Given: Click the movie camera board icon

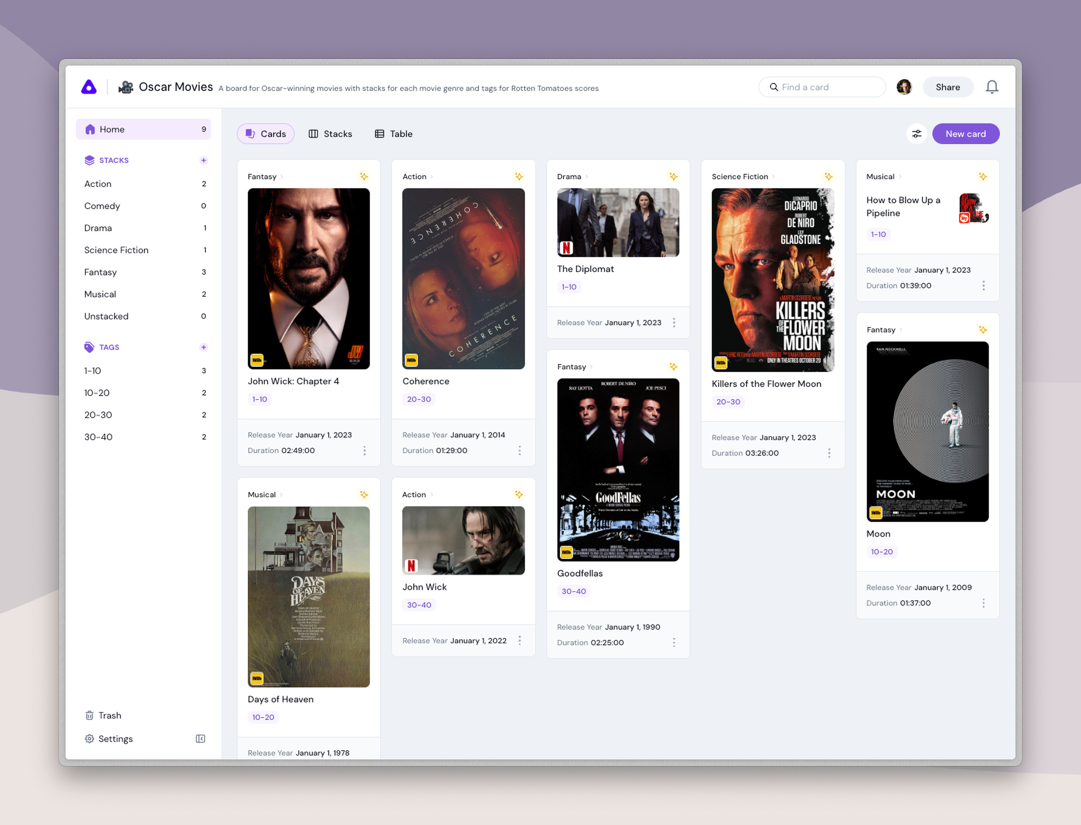Looking at the screenshot, I should tap(126, 87).
